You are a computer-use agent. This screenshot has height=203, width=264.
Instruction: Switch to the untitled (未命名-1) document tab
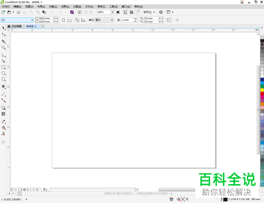click(x=31, y=26)
